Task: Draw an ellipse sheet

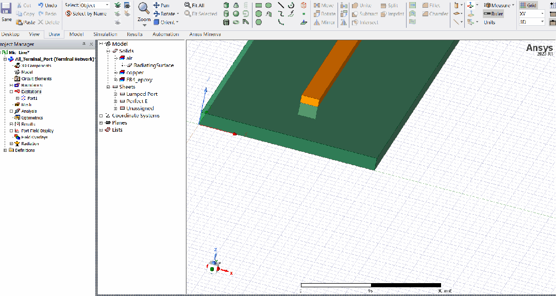Action: click(268, 5)
